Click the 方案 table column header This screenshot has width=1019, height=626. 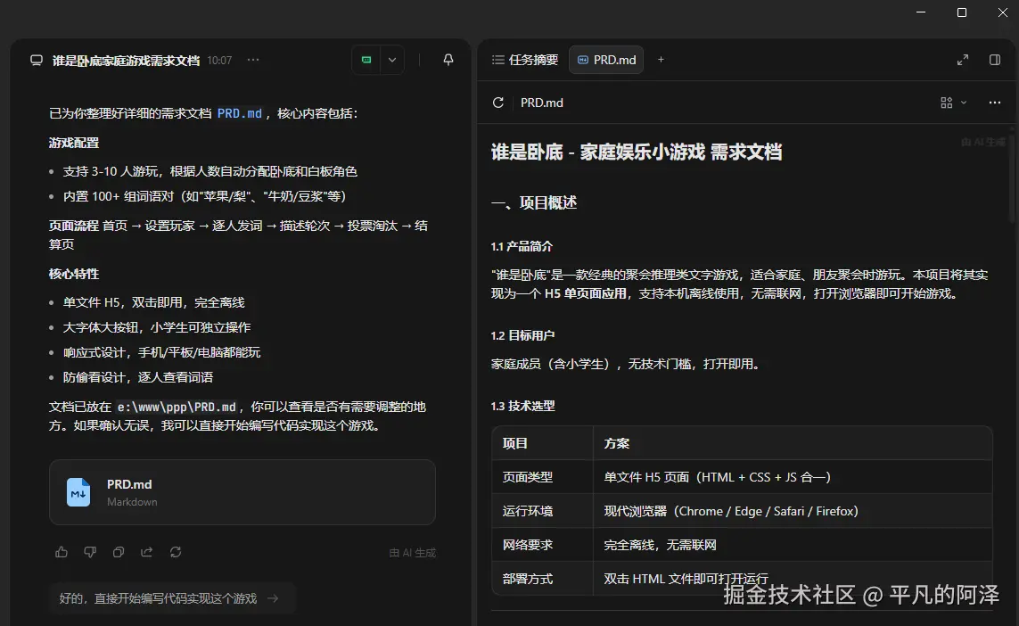pos(793,443)
